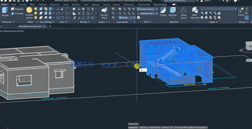Pick the Arc tool in Draw panel
The width and height of the screenshot is (252, 129).
click(x=67, y=9)
